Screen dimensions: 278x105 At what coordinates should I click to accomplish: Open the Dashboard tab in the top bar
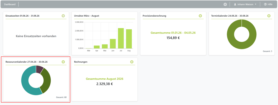pyautogui.click(x=10, y=4)
